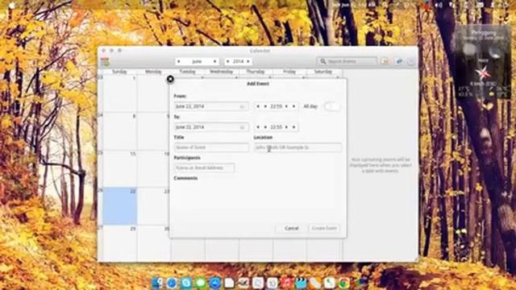Close the Add Event dialog with X icon

pos(170,79)
